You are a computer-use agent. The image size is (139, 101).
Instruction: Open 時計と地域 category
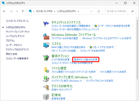pyautogui.click(x=11, y=54)
